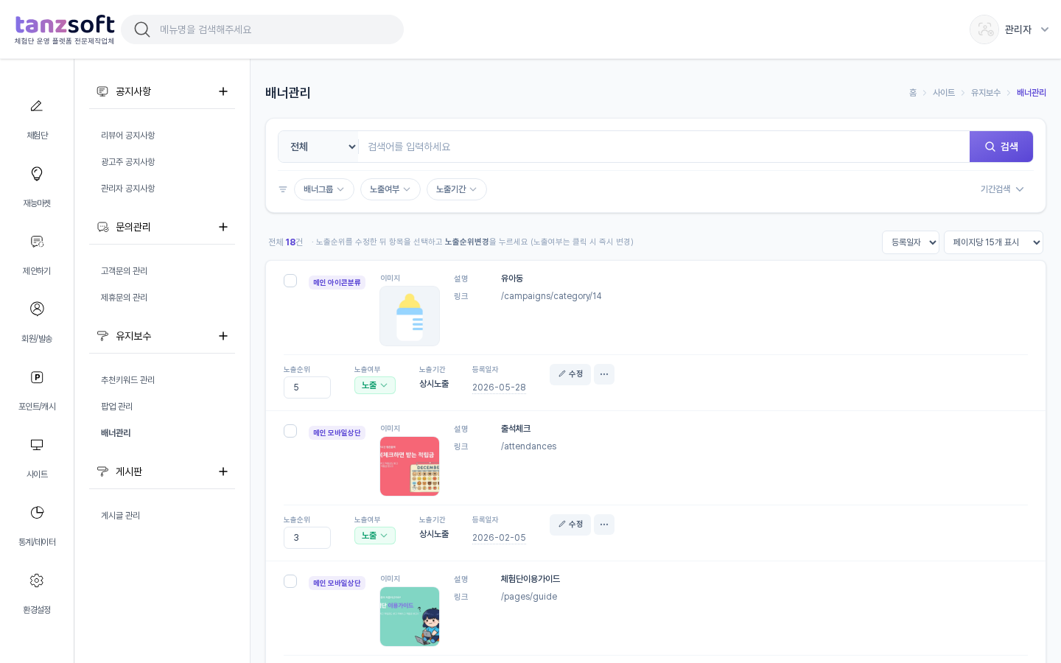Click the 관리자 profile avatar icon

(x=984, y=29)
